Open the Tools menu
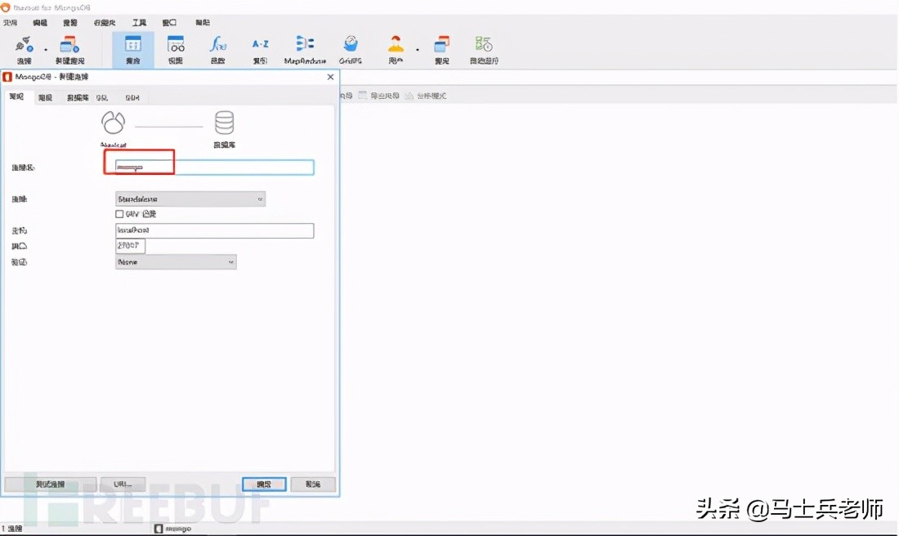This screenshot has width=899, height=536. pyautogui.click(x=139, y=22)
